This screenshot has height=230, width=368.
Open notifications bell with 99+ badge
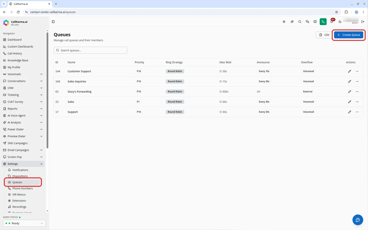(x=332, y=22)
